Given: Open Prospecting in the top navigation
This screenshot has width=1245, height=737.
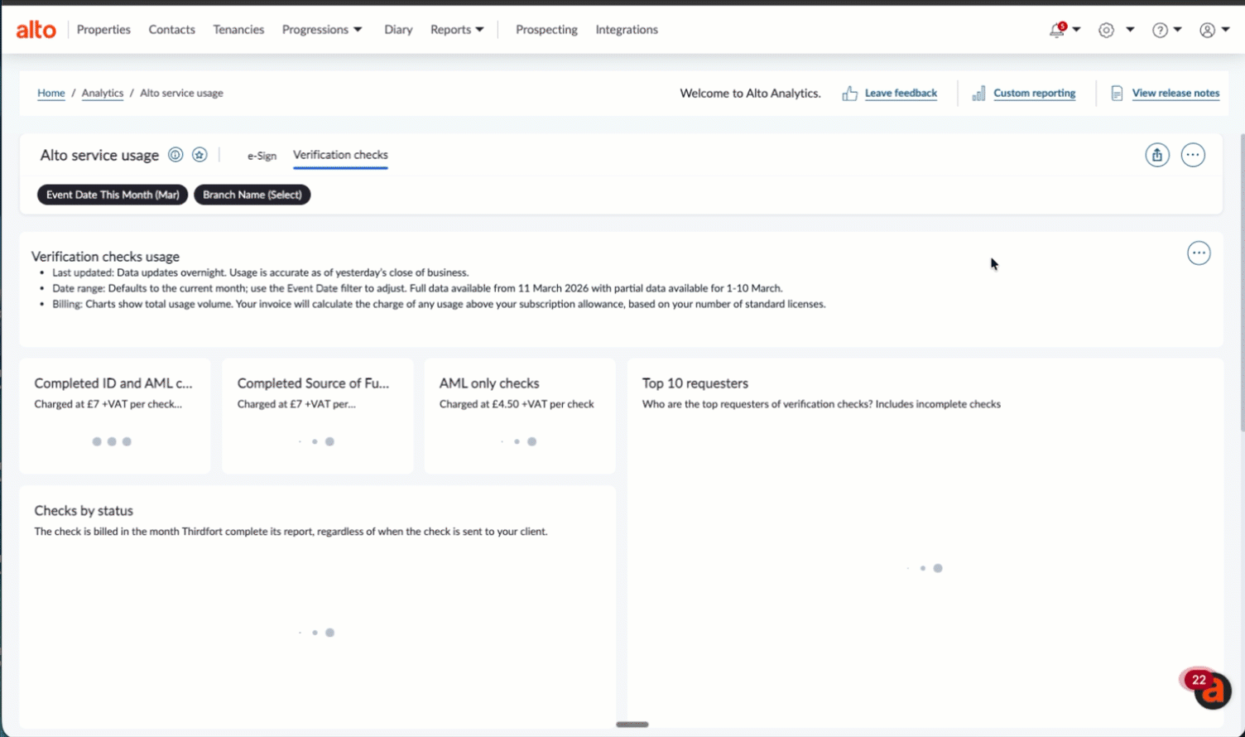Looking at the screenshot, I should 546,30.
